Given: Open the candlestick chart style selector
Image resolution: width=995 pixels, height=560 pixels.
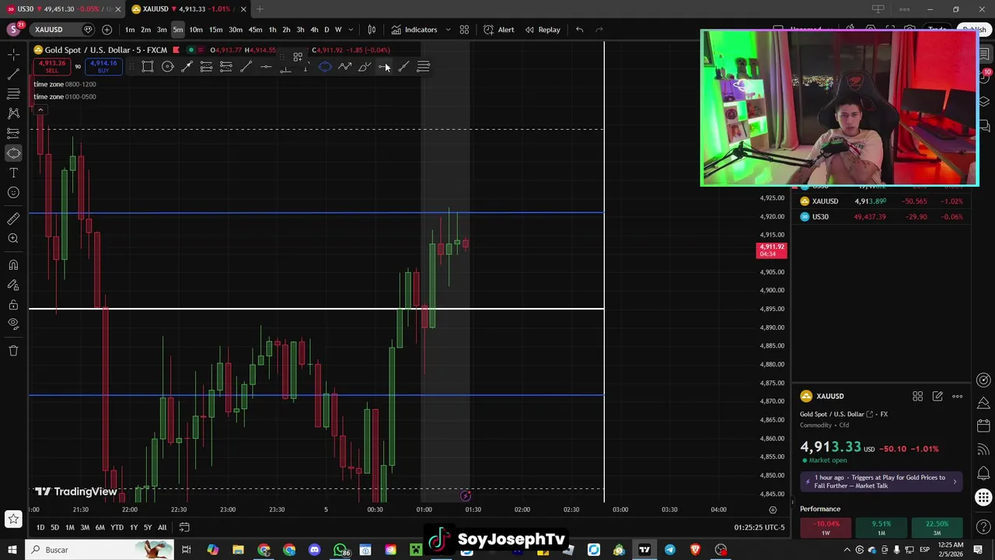Looking at the screenshot, I should tap(372, 30).
